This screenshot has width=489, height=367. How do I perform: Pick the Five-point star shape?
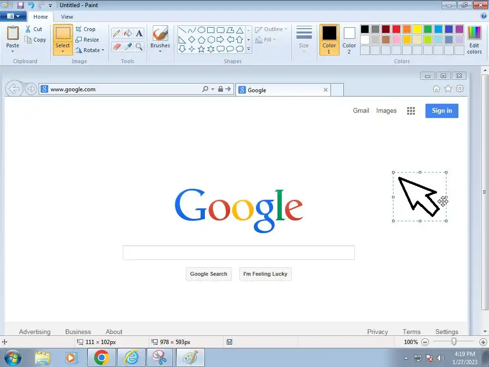[202, 49]
